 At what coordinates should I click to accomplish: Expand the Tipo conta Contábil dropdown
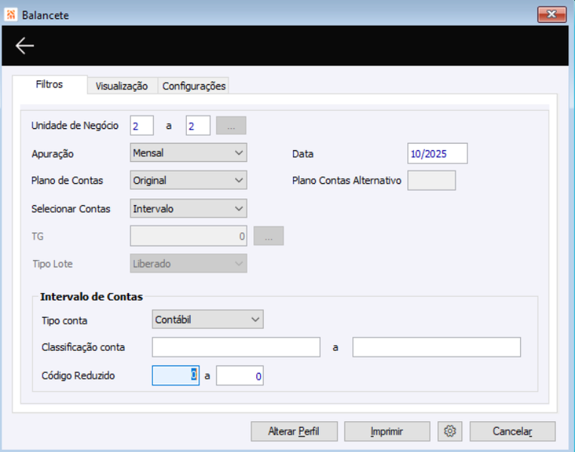(207, 319)
